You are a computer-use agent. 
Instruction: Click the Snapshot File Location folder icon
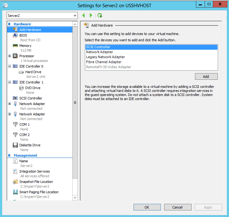(15, 182)
